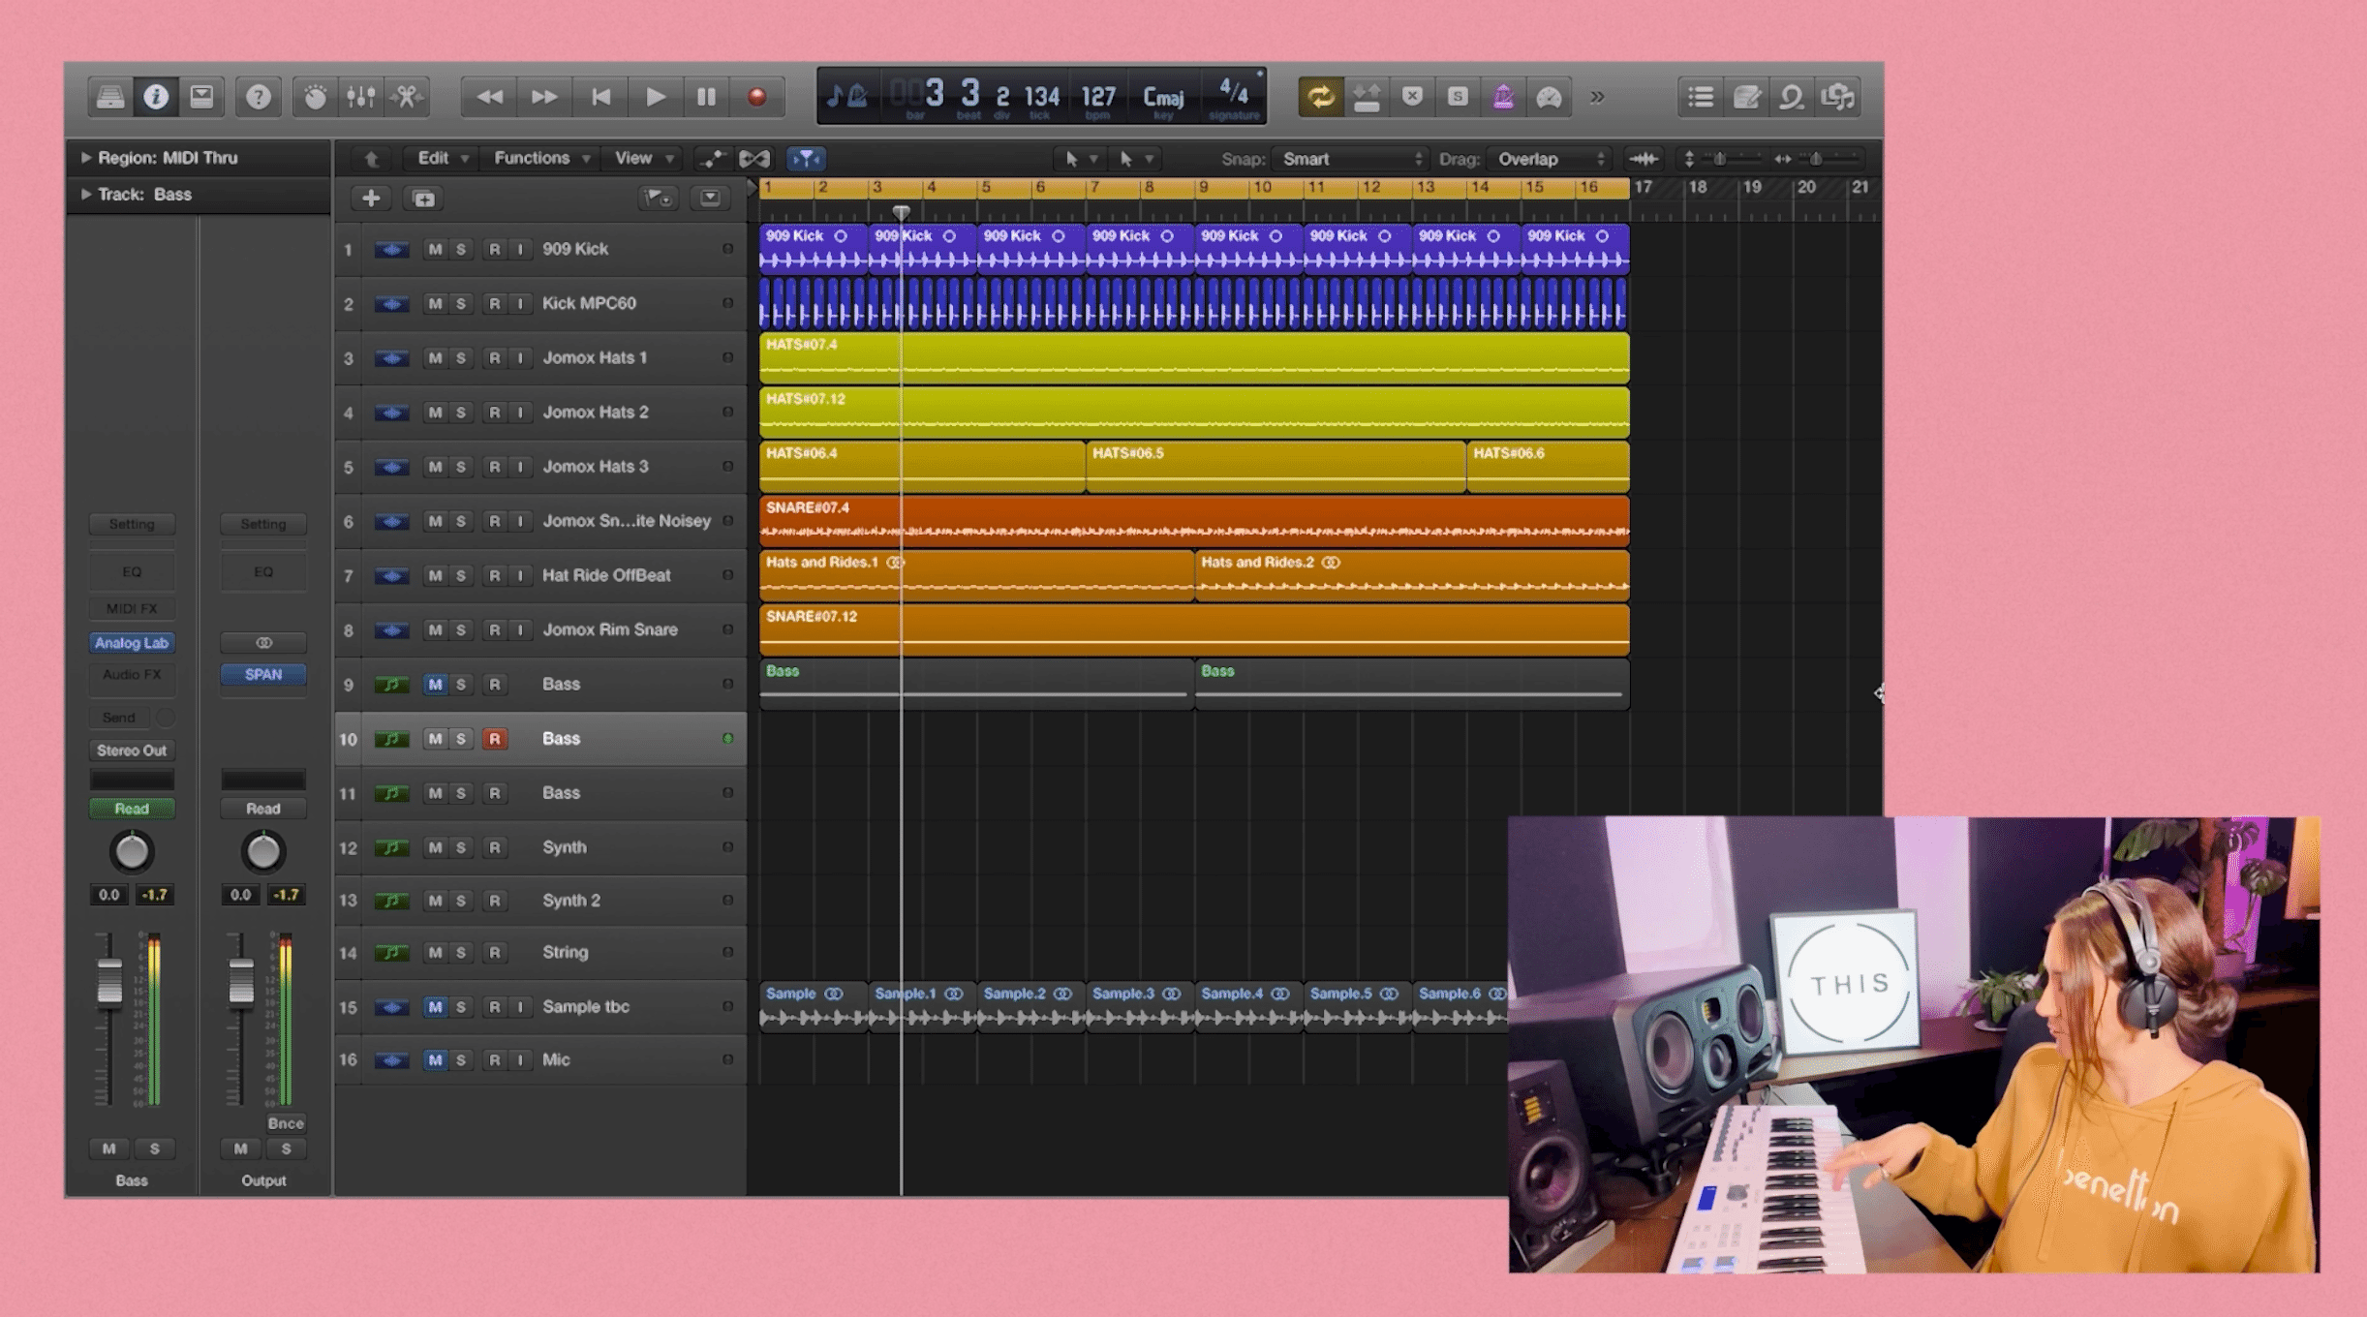The image size is (2367, 1317).
Task: Click the Bass channel pan knob
Action: (x=132, y=852)
